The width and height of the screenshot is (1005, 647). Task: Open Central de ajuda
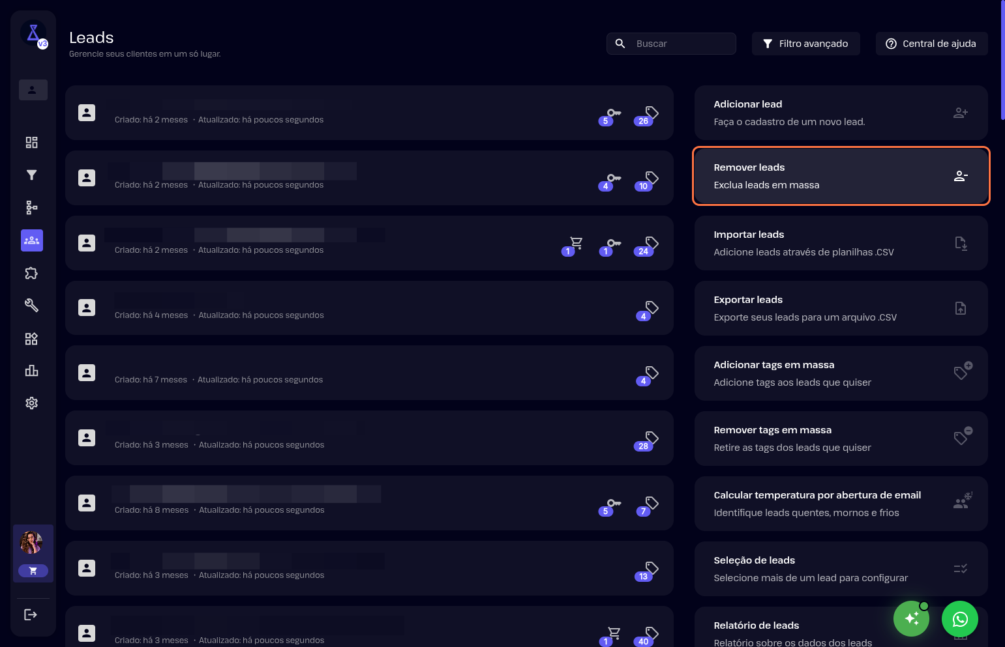pyautogui.click(x=931, y=44)
